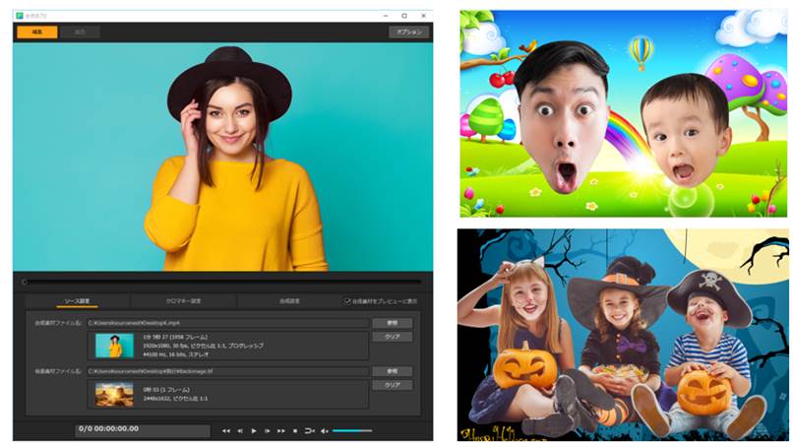Click the video seek bar under the preview
The image size is (793, 447).
[x=221, y=283]
